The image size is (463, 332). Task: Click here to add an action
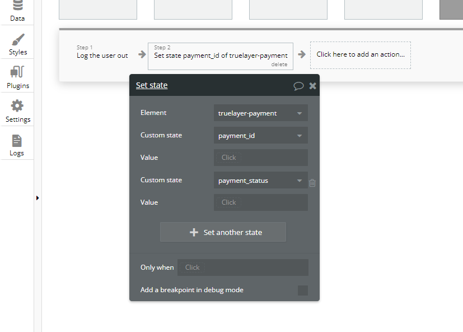coord(360,55)
